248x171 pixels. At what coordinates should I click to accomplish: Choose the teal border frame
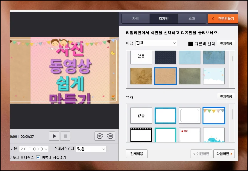[x=165, y=135]
